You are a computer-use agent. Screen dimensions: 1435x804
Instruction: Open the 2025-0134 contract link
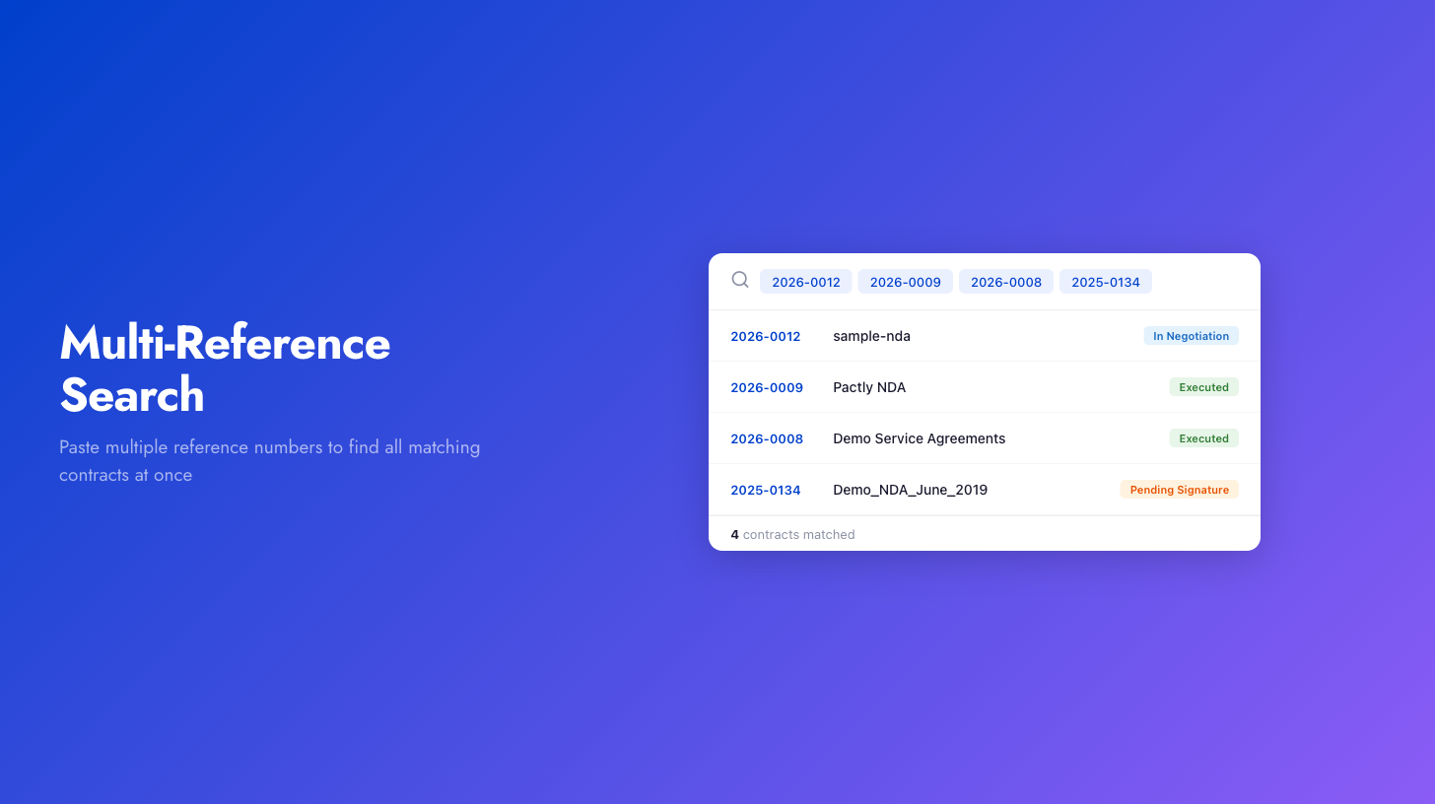(766, 490)
